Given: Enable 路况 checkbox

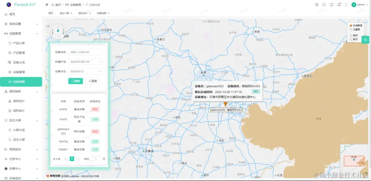Looking at the screenshot, I should click(351, 39).
